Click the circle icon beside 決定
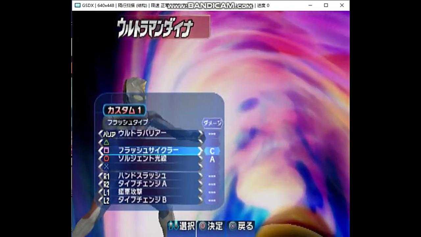Screen dimensions: 421x237 click(203, 226)
